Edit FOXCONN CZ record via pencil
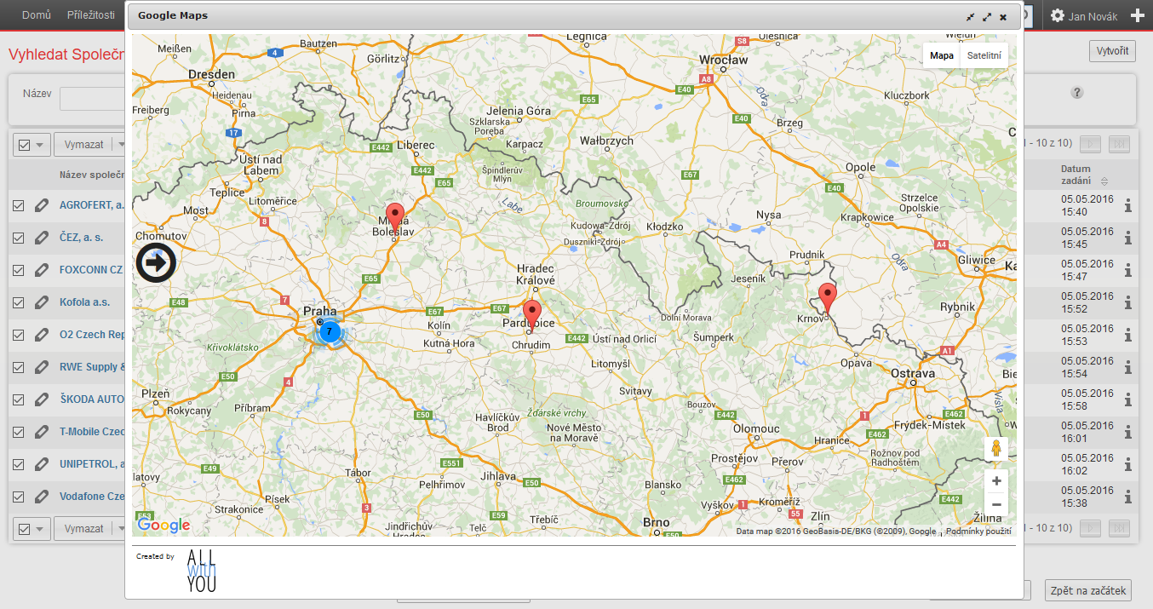Image resolution: width=1153 pixels, height=609 pixels. point(42,270)
